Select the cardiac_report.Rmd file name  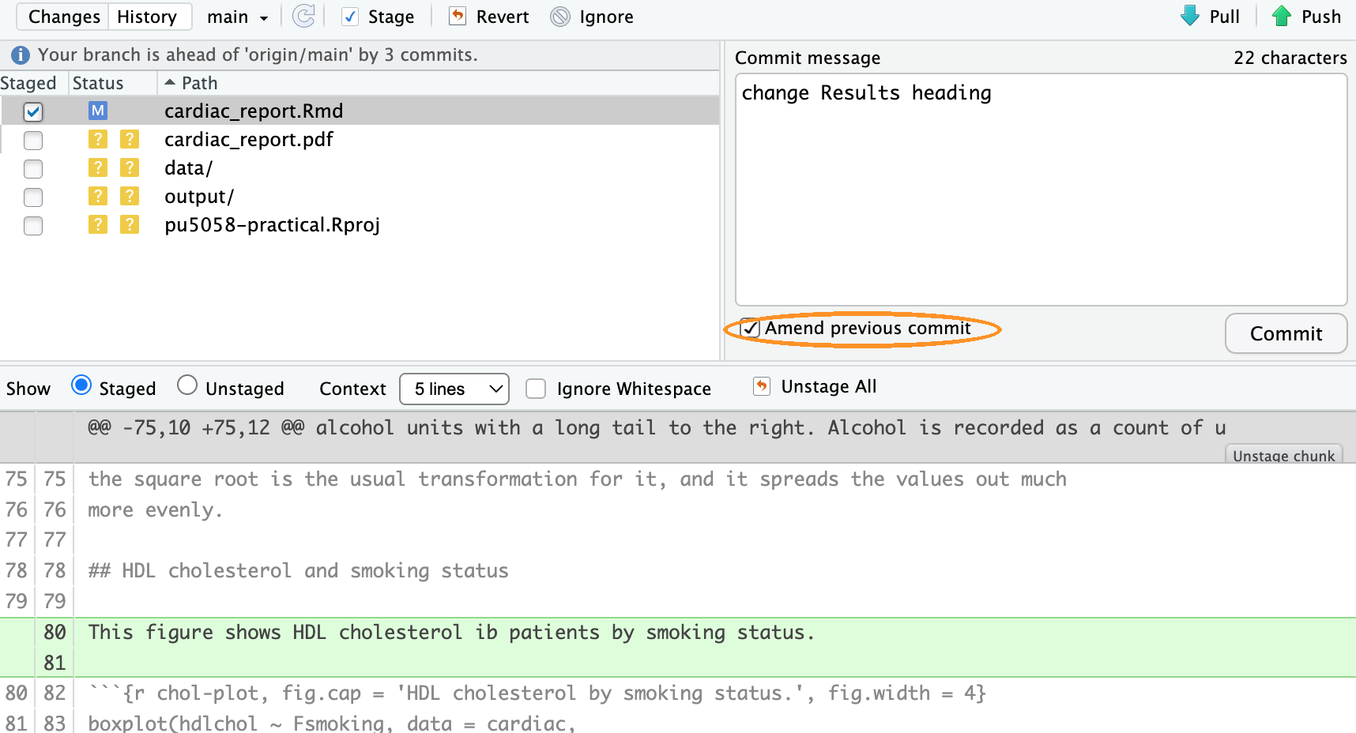coord(254,111)
